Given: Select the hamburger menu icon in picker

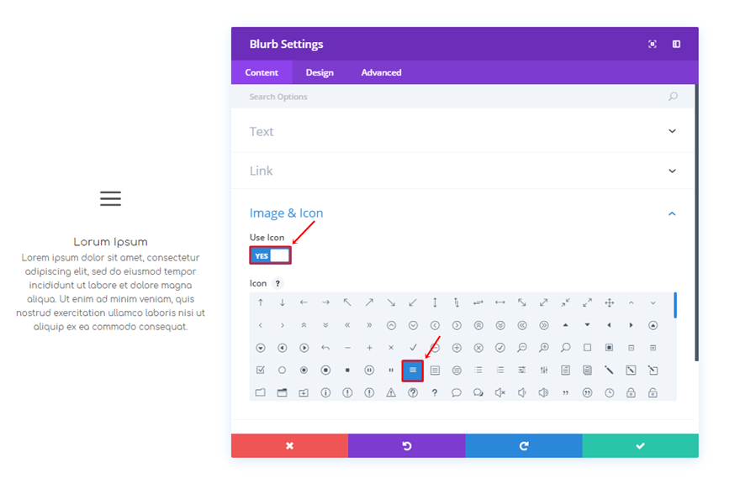Looking at the screenshot, I should click(413, 370).
